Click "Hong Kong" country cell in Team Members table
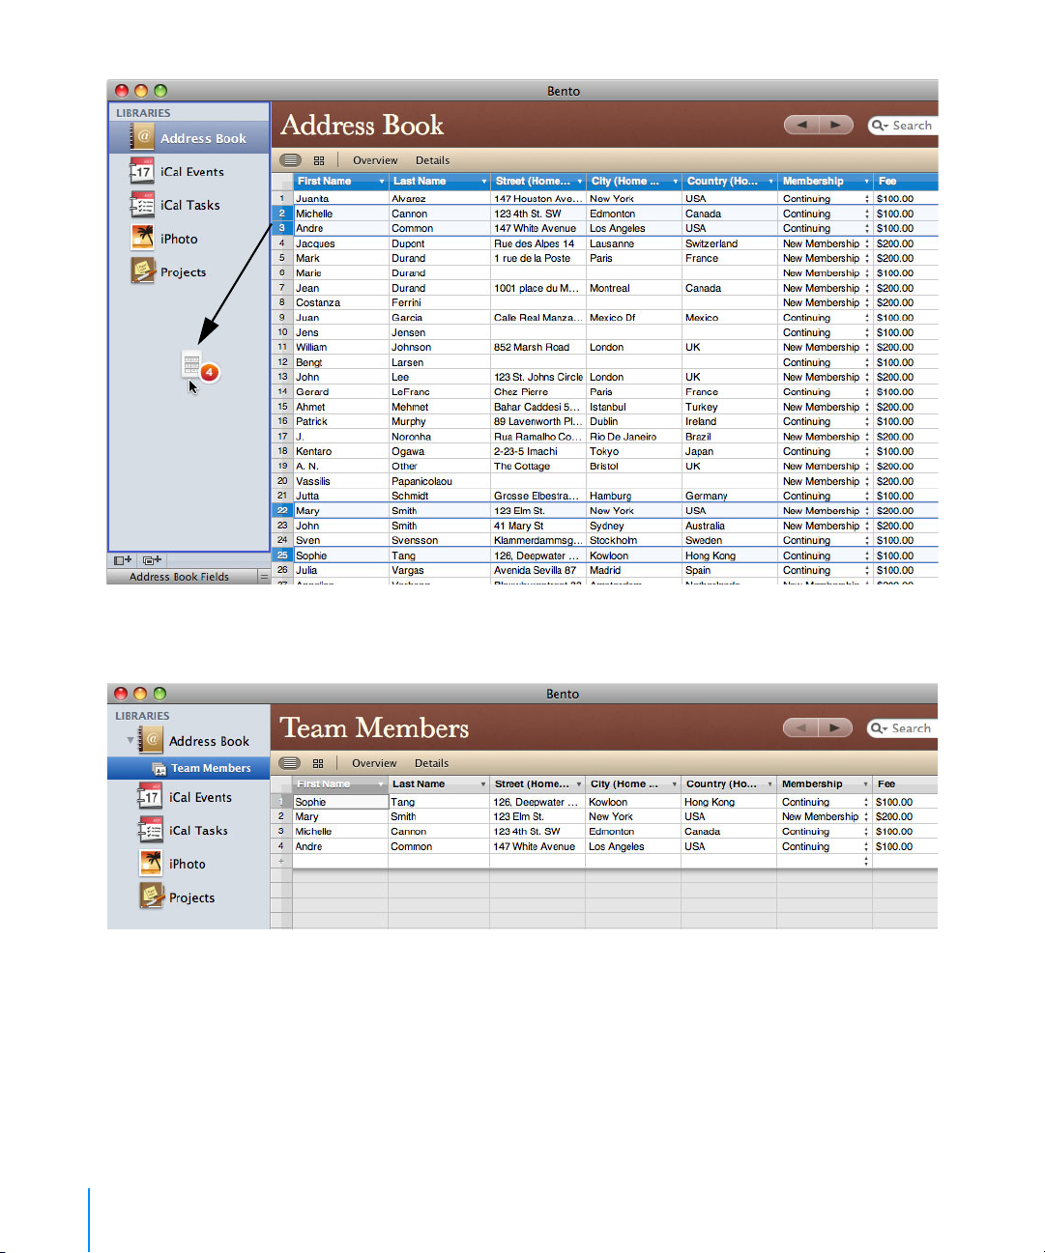This screenshot has width=1045, height=1253. pyautogui.click(x=729, y=802)
